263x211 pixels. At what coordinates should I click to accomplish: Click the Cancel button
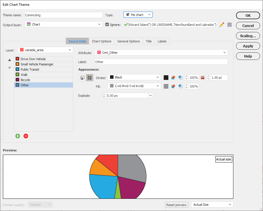coord(248,26)
